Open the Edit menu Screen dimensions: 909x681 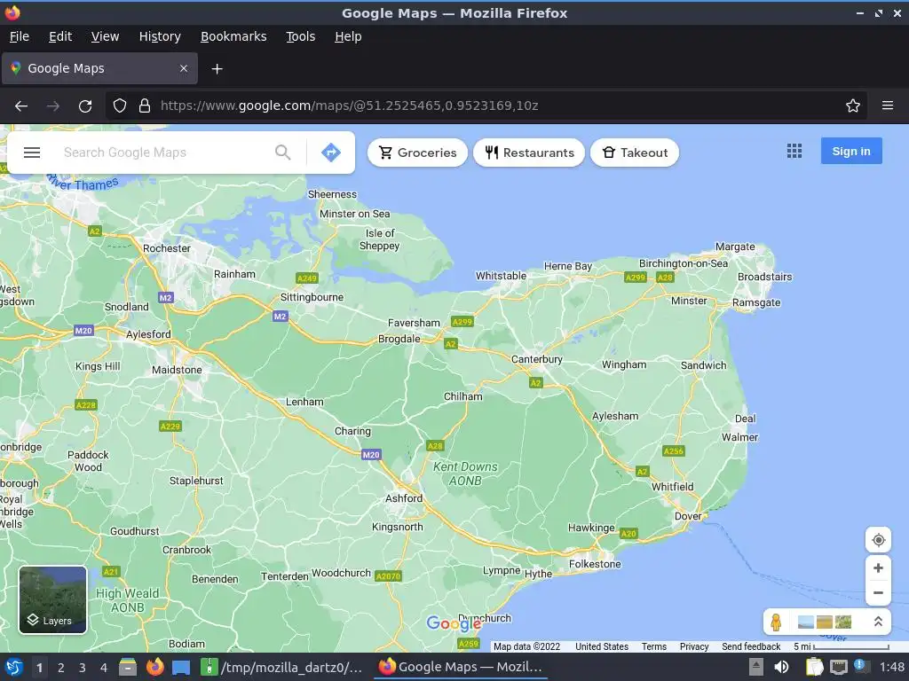coord(60,36)
